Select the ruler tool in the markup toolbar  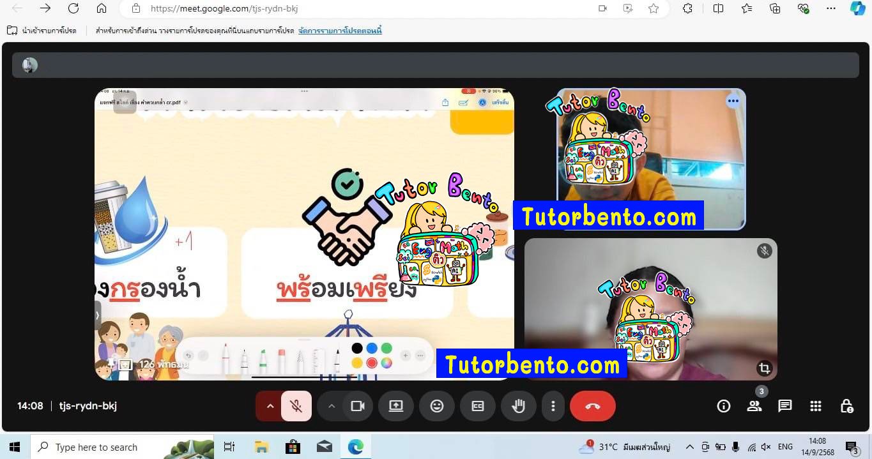pyautogui.click(x=319, y=361)
